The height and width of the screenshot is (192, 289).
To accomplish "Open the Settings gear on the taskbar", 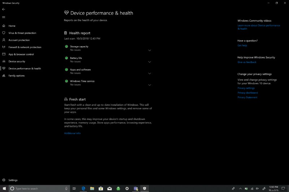I will point(127,188).
